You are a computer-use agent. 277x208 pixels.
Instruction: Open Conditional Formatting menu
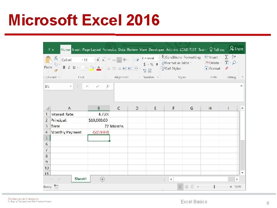[x=181, y=57]
